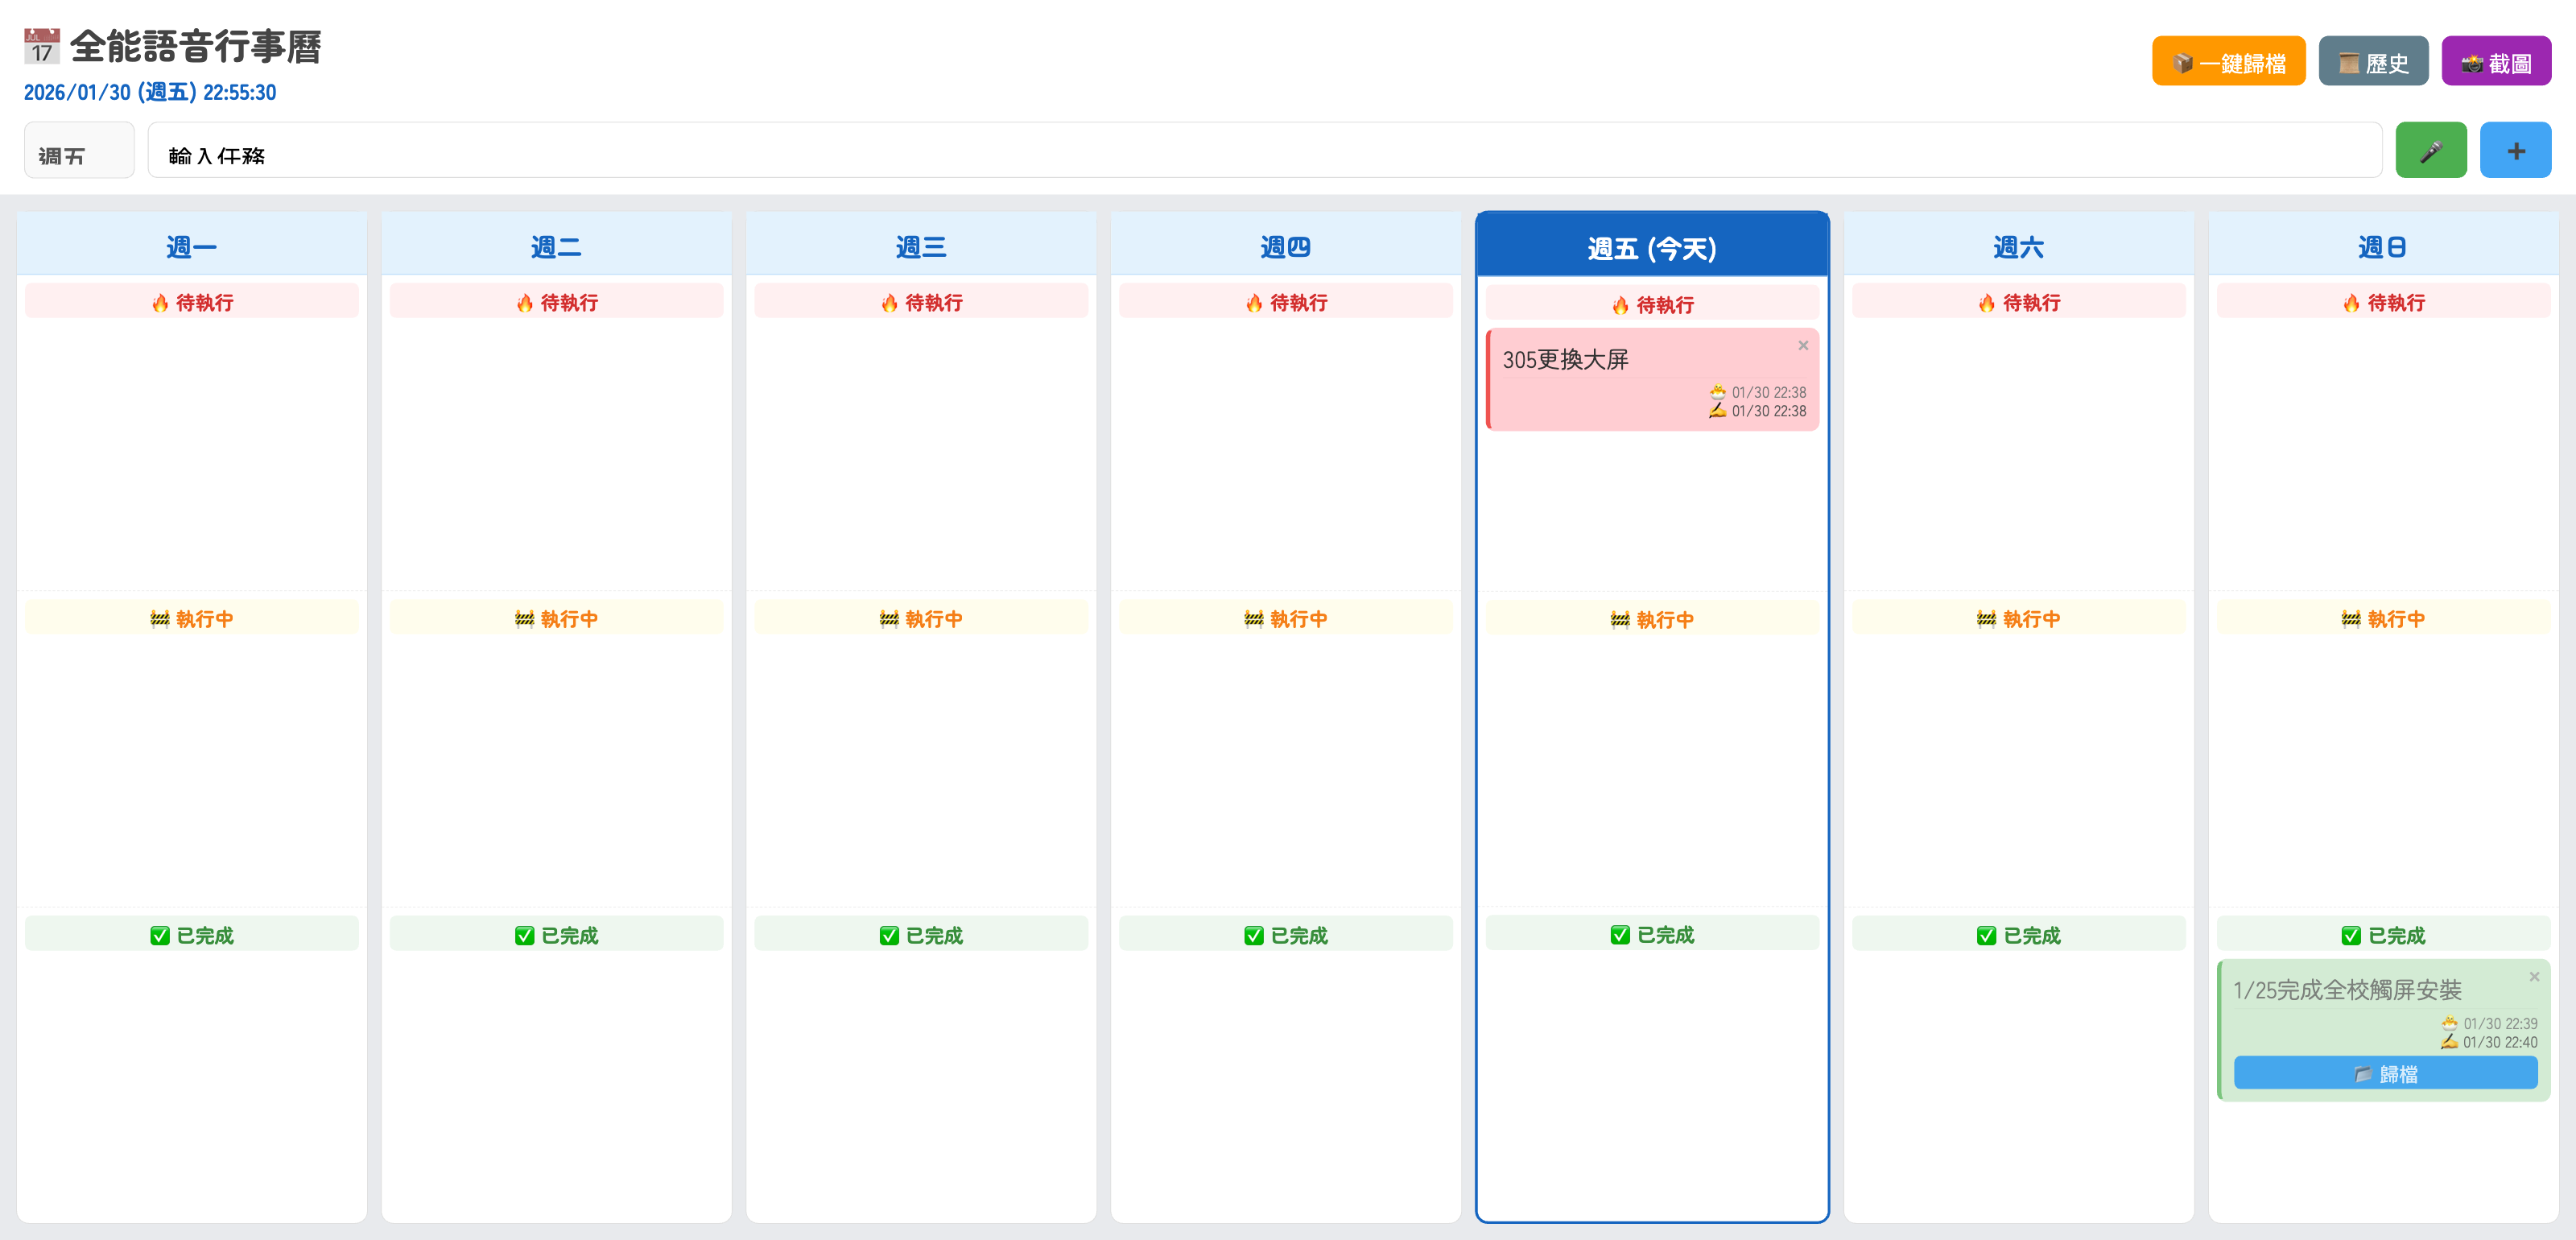Click 待執行 label in 週二 column

(x=556, y=302)
